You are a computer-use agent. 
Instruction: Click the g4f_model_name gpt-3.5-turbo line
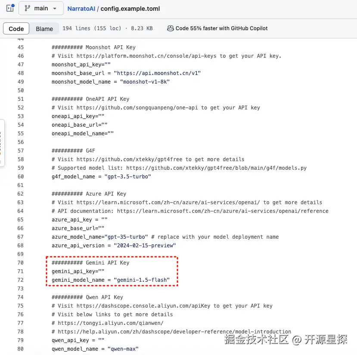click(x=101, y=177)
